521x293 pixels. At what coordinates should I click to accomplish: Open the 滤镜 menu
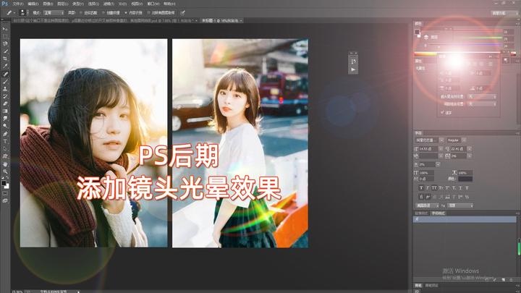tap(109, 4)
